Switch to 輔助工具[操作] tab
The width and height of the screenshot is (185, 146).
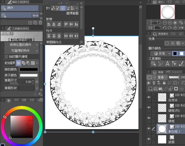click(x=18, y=2)
